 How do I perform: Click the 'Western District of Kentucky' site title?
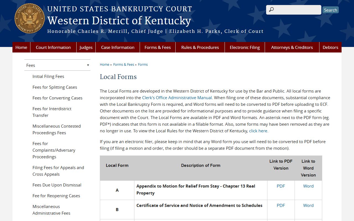pos(119,20)
